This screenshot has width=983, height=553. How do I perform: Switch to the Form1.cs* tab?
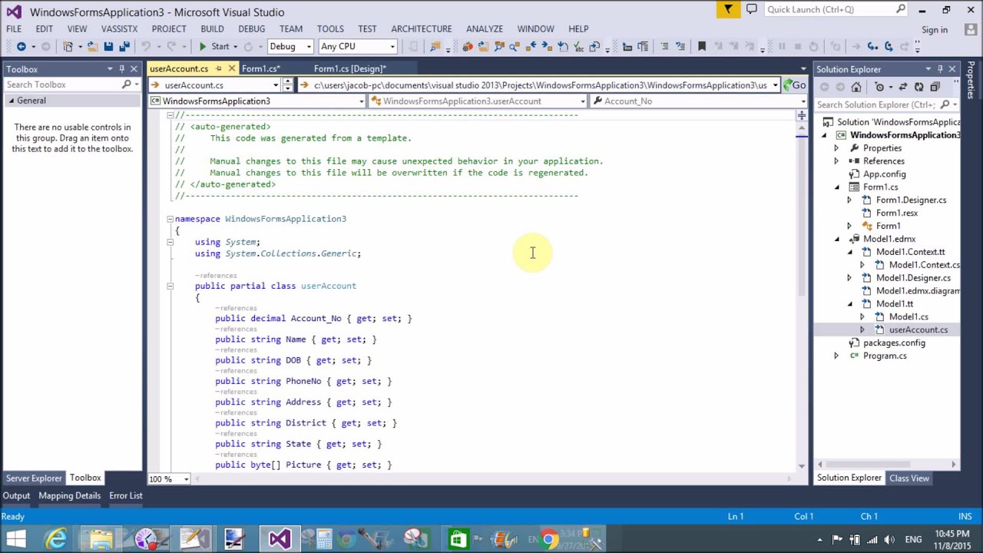[260, 68]
